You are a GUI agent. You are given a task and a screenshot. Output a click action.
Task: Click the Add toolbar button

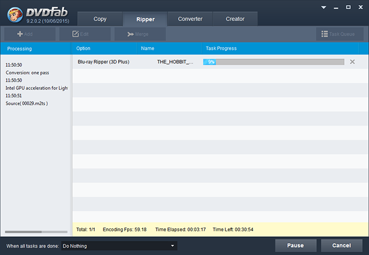tap(30, 34)
